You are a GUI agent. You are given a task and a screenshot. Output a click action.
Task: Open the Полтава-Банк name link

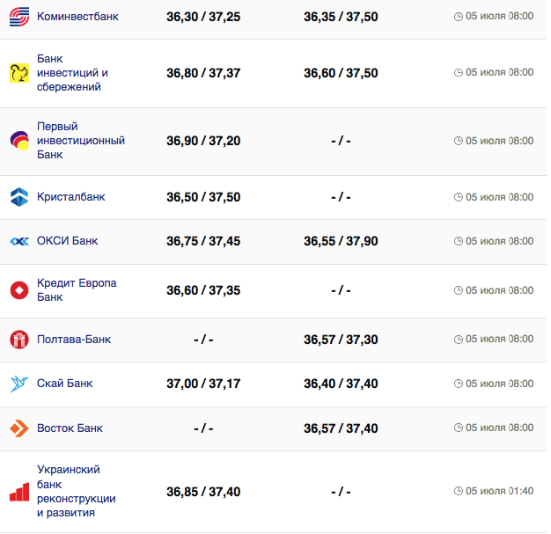point(74,340)
